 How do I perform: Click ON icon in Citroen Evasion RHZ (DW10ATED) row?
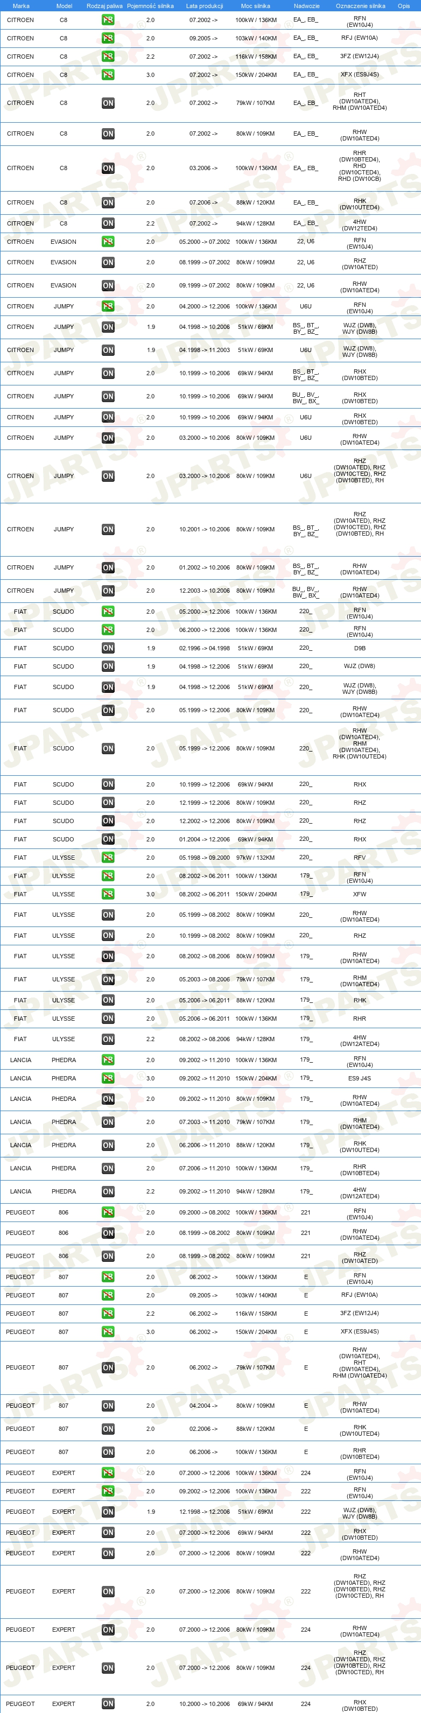point(108,263)
